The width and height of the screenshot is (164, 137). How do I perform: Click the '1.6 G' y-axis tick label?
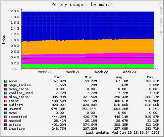pos(15,23)
